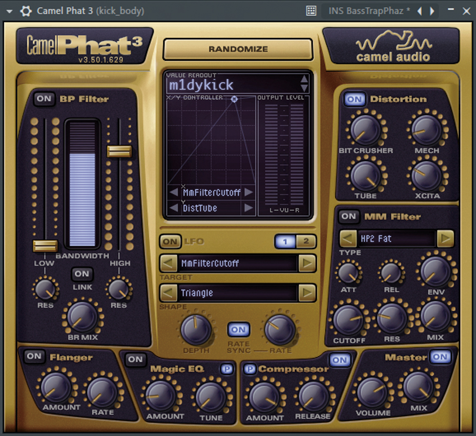Click the Flanger AMOUNT knob
Screen dimensions: 476x436
(x=56, y=387)
